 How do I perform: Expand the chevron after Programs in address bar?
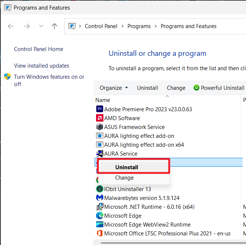156,26
